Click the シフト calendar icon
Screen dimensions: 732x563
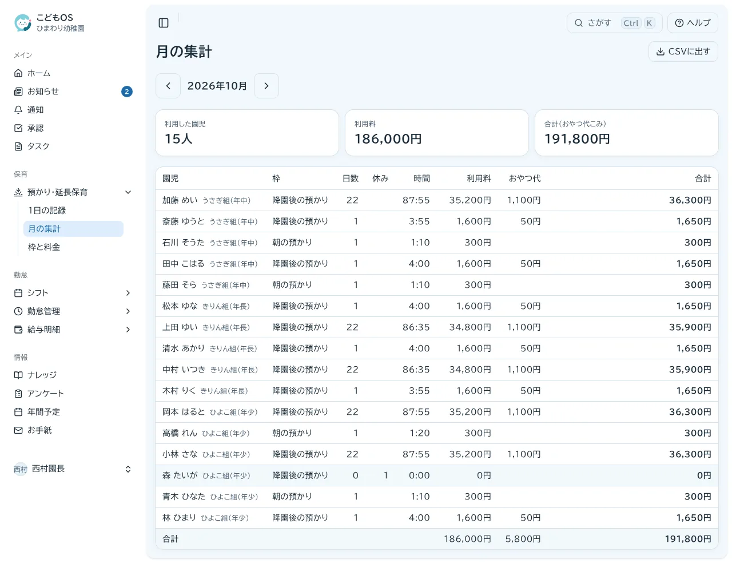18,293
